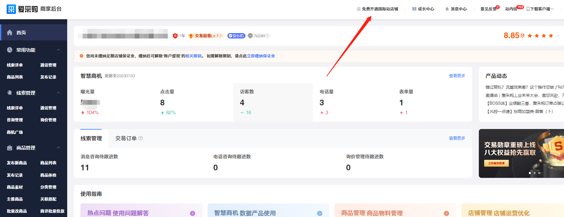Collapse the 线索管理 sidebar section
The image size is (564, 217).
58,93
